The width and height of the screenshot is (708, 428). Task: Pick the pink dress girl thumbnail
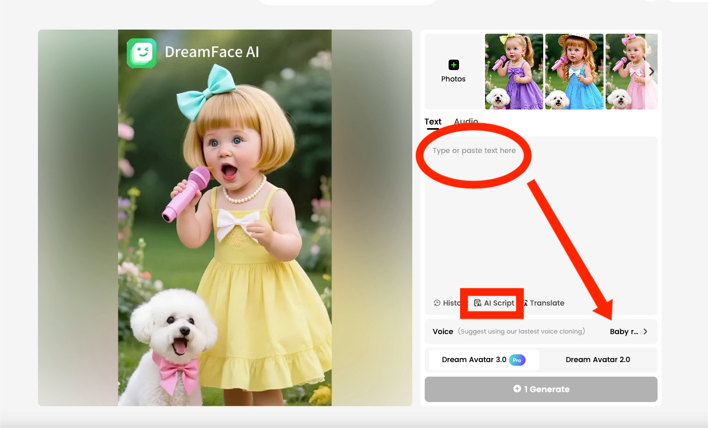(631, 72)
